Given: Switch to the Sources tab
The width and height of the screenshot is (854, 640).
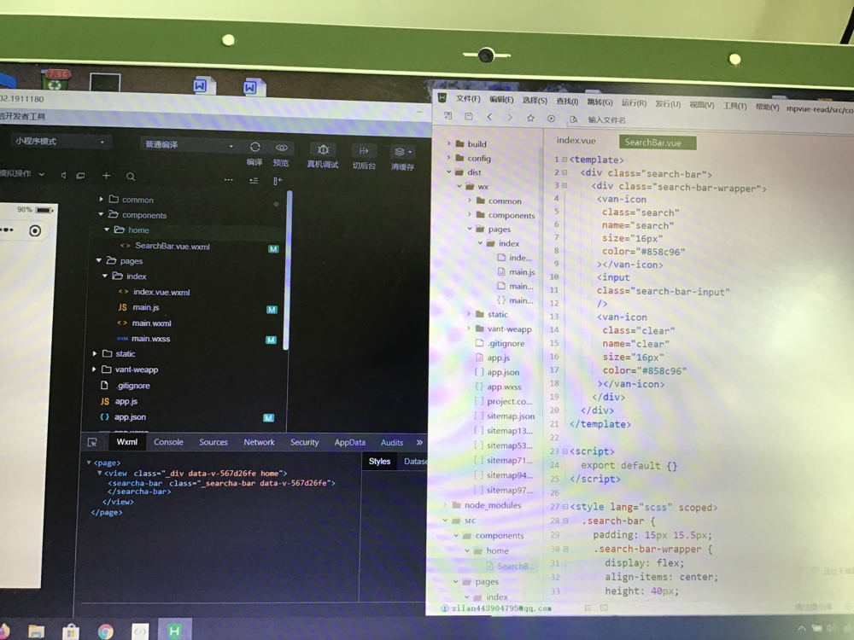Looking at the screenshot, I should coord(213,442).
